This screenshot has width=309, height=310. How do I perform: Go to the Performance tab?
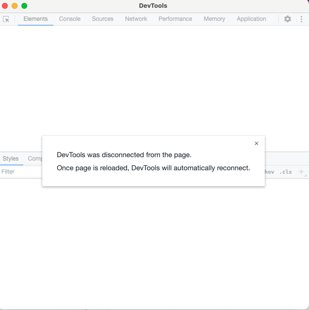(175, 19)
